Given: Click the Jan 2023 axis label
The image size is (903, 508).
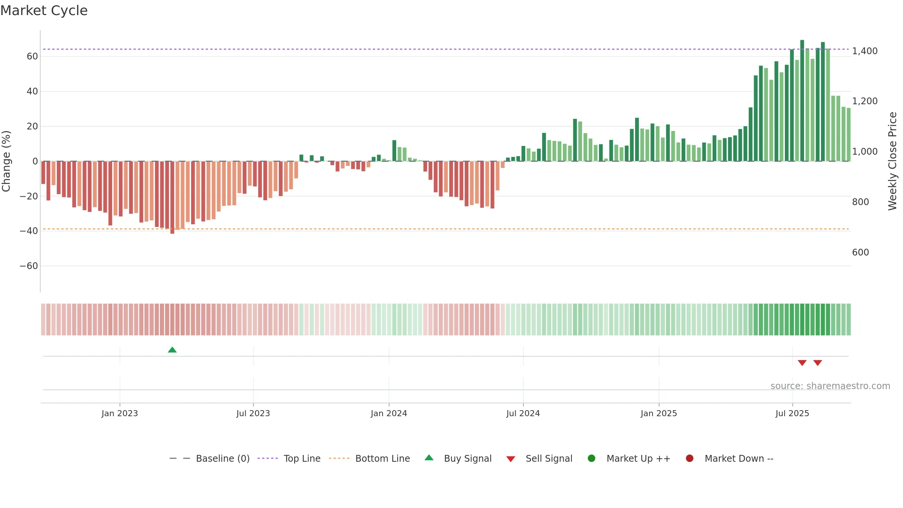Looking at the screenshot, I should click(120, 414).
